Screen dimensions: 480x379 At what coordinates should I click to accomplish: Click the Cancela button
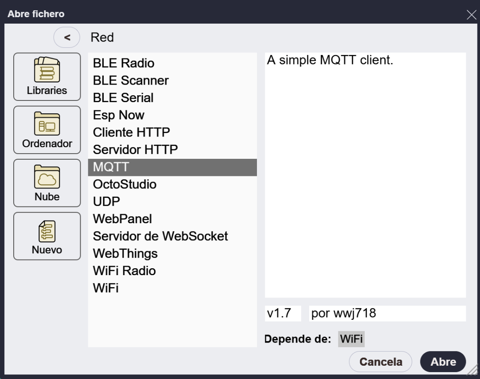(x=380, y=362)
